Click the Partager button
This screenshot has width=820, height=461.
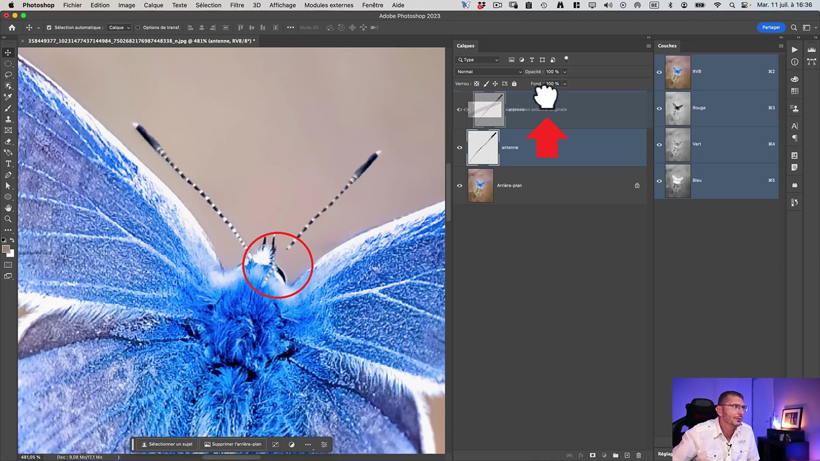[770, 28]
